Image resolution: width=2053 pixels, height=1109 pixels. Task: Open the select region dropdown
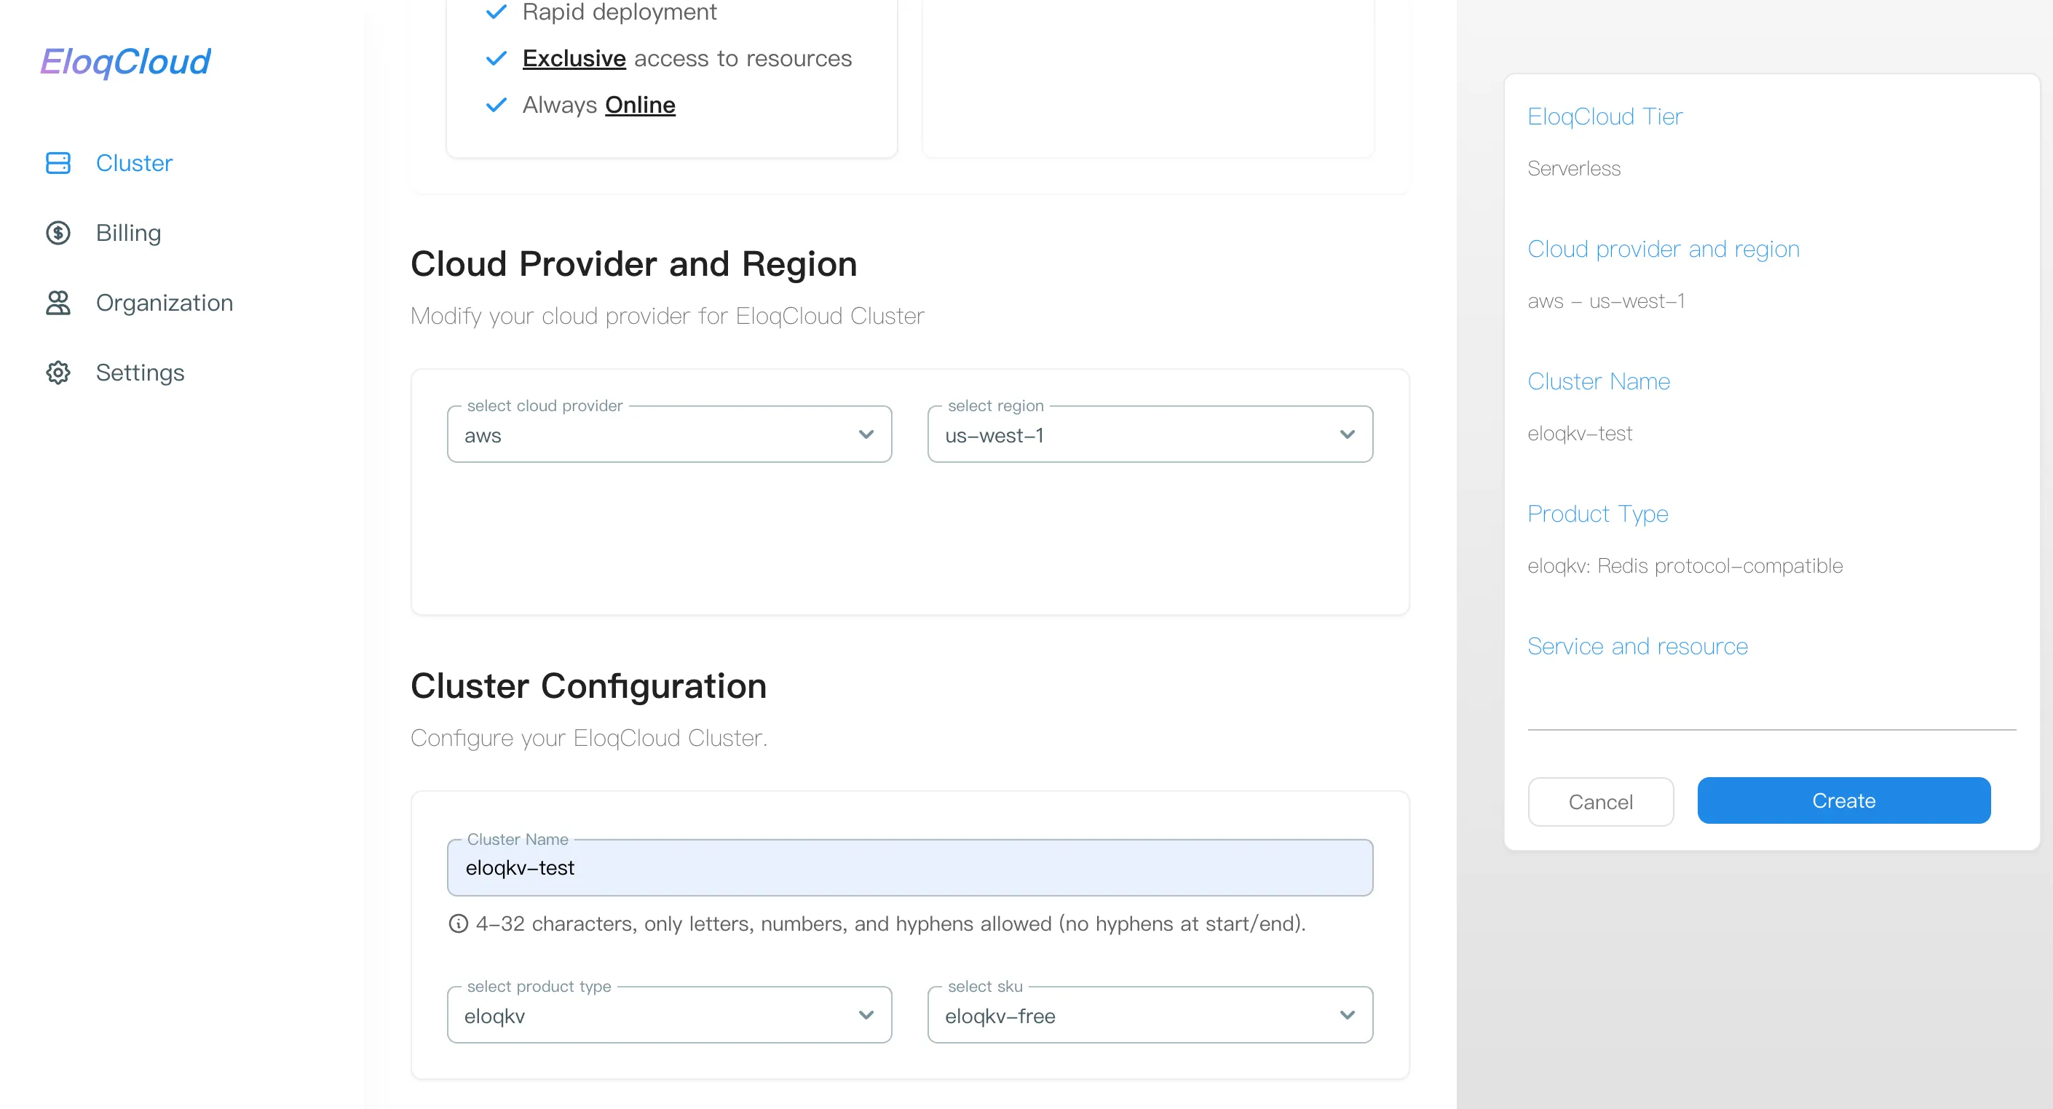(x=1150, y=434)
